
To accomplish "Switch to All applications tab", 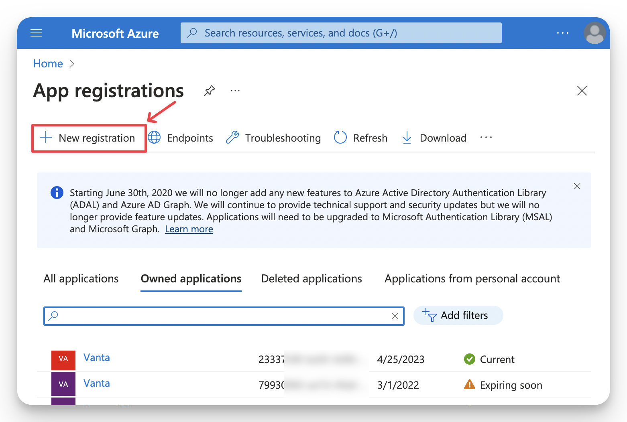I will point(81,279).
